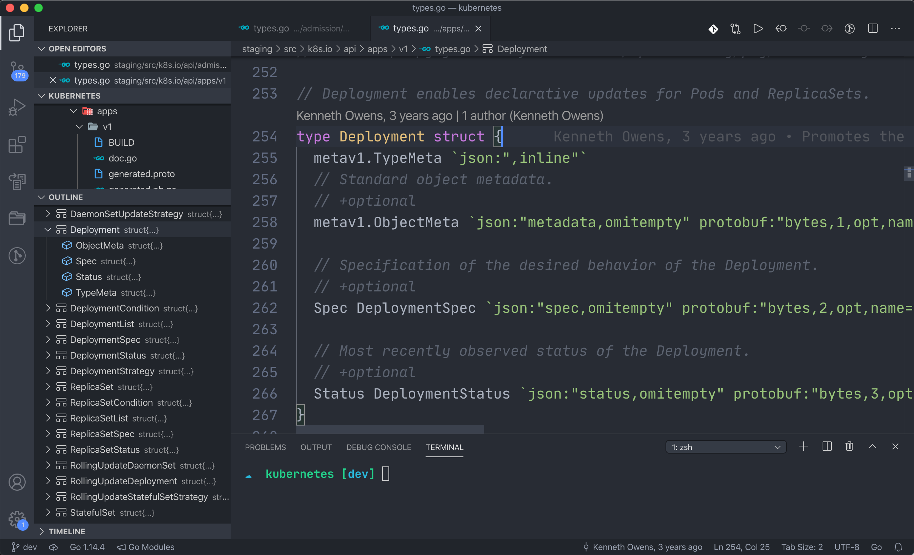
Task: Open the terminal selector dropdown 1: zsh
Action: 725,447
